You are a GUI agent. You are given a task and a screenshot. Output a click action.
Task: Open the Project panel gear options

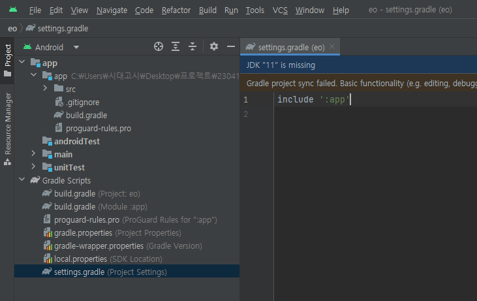214,46
